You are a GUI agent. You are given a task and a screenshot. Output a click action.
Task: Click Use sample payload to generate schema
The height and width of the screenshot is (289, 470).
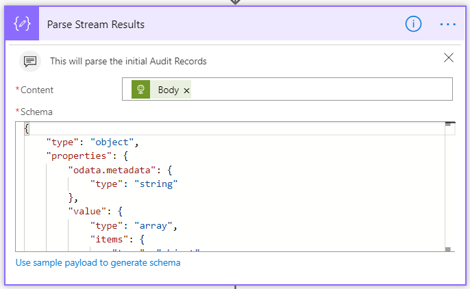pyautogui.click(x=98, y=263)
